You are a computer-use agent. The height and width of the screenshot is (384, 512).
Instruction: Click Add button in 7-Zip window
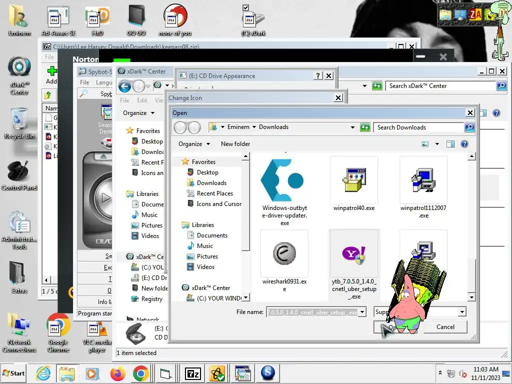(51, 75)
